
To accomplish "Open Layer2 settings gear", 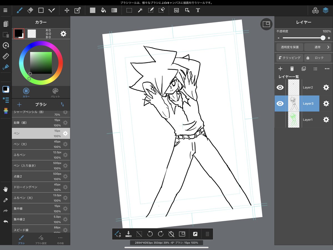I will pyautogui.click(x=326, y=87).
